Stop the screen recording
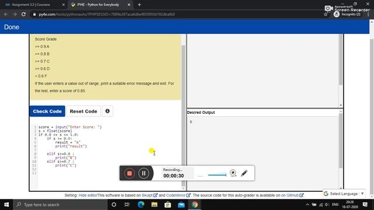 (x=130, y=173)
